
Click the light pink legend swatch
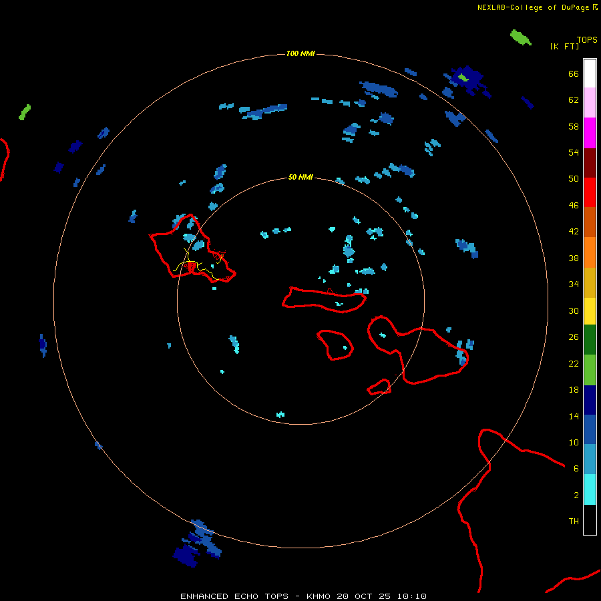click(590, 103)
